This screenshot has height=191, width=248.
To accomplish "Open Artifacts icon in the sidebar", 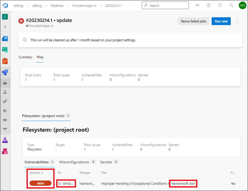I will 5,151.
